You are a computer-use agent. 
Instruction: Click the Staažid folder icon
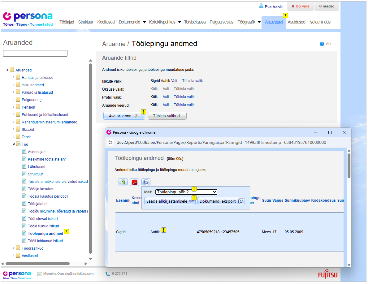tap(18, 130)
